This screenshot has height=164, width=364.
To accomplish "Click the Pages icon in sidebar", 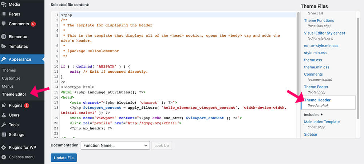I will tap(4, 14).
